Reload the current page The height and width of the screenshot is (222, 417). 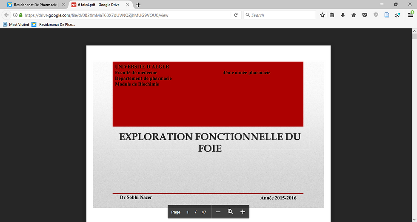(236, 15)
